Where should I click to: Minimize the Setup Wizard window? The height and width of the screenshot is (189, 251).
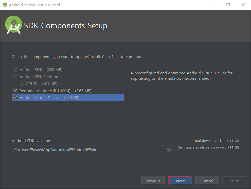click(x=213, y=5)
